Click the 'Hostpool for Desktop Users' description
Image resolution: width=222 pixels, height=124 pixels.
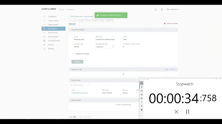coord(105,40)
